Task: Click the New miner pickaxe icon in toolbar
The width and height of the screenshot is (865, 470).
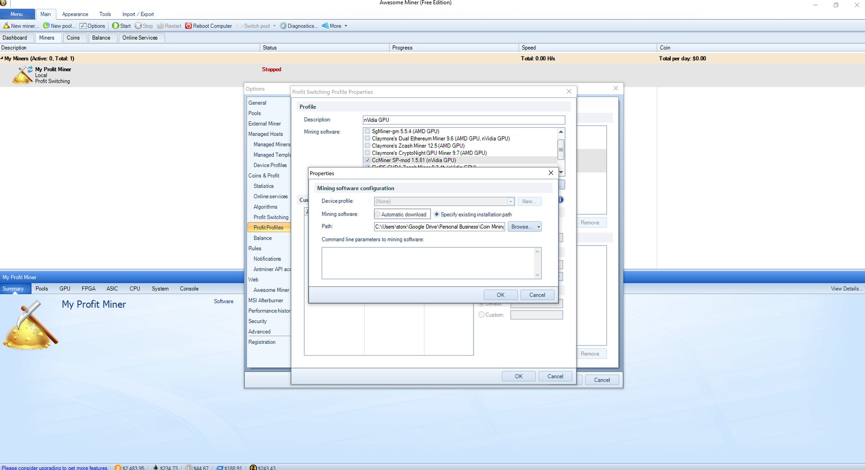Action: pyautogui.click(x=6, y=26)
